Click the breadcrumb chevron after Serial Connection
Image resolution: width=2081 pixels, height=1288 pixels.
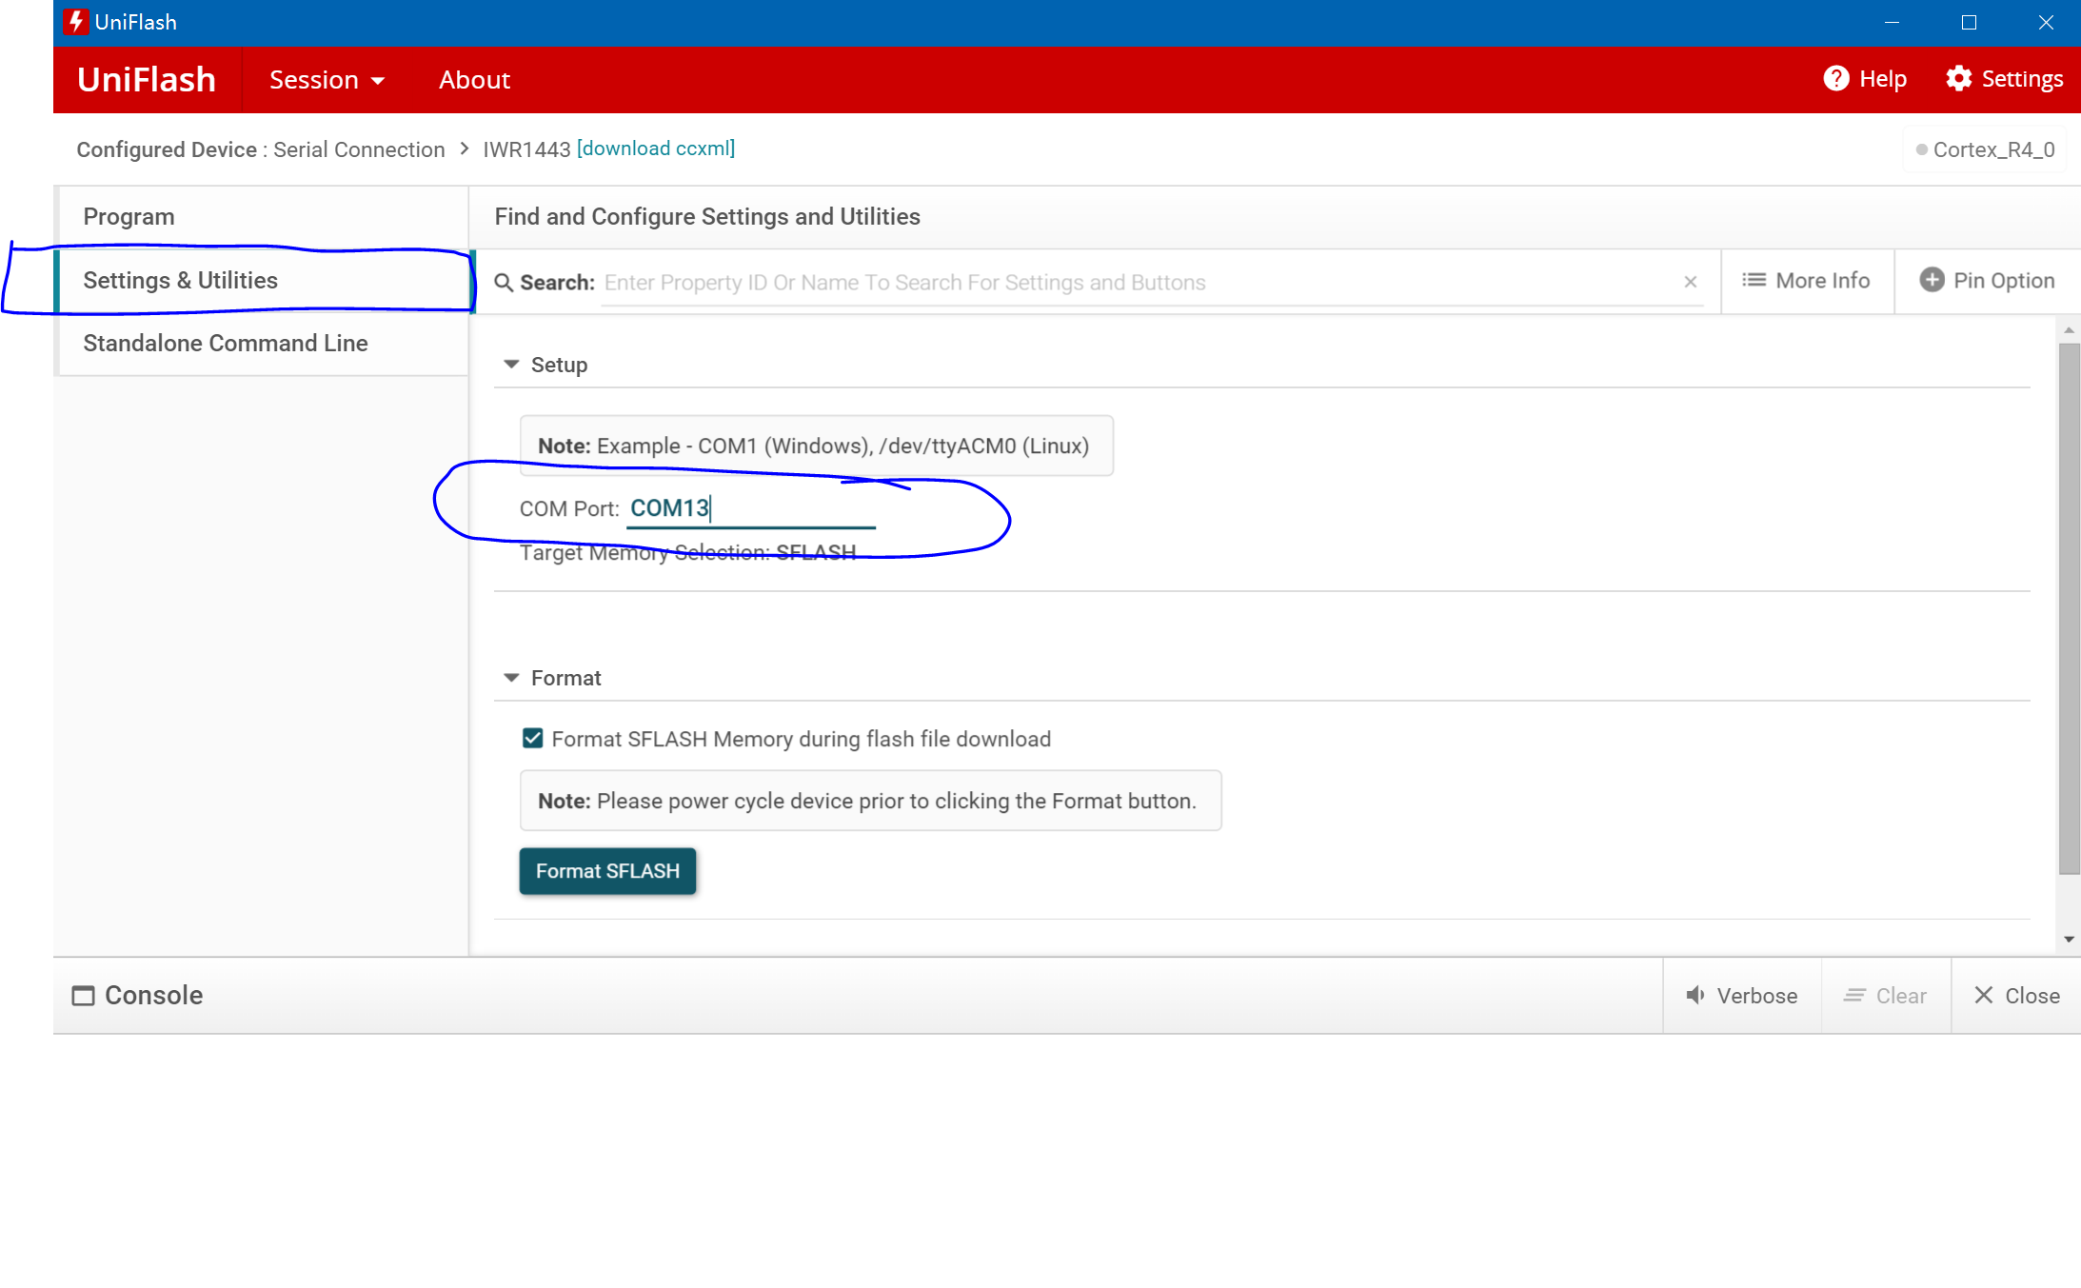coord(465,149)
